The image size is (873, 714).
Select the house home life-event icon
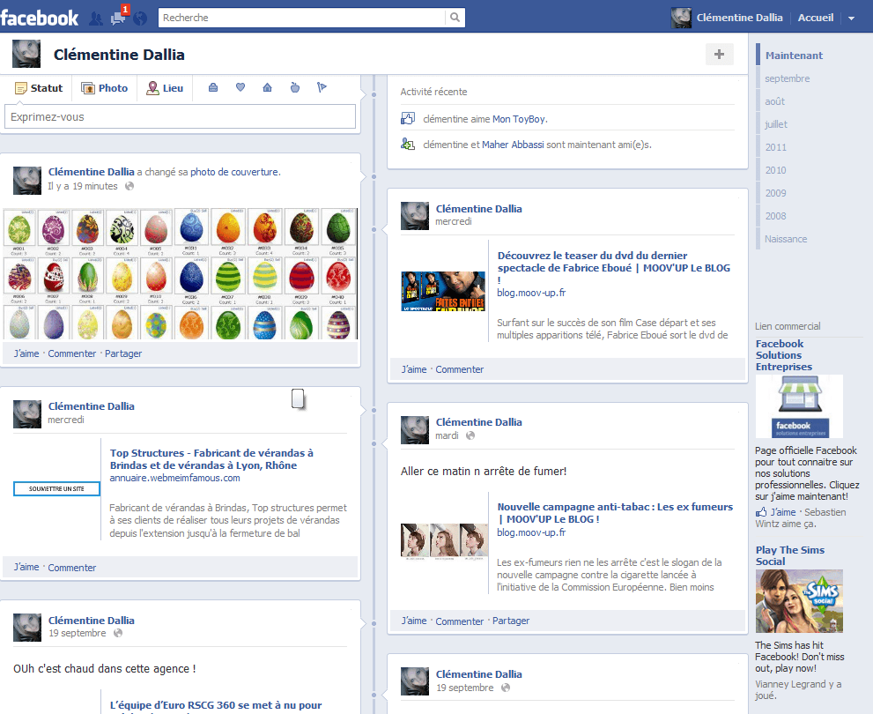[267, 87]
